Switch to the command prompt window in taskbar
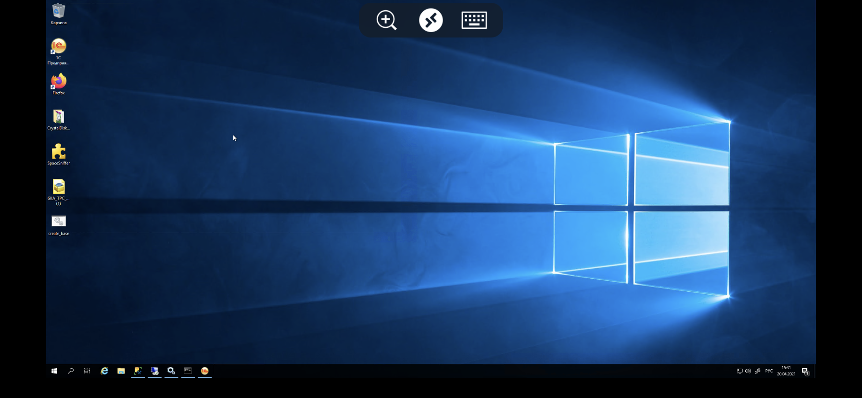 coord(188,371)
